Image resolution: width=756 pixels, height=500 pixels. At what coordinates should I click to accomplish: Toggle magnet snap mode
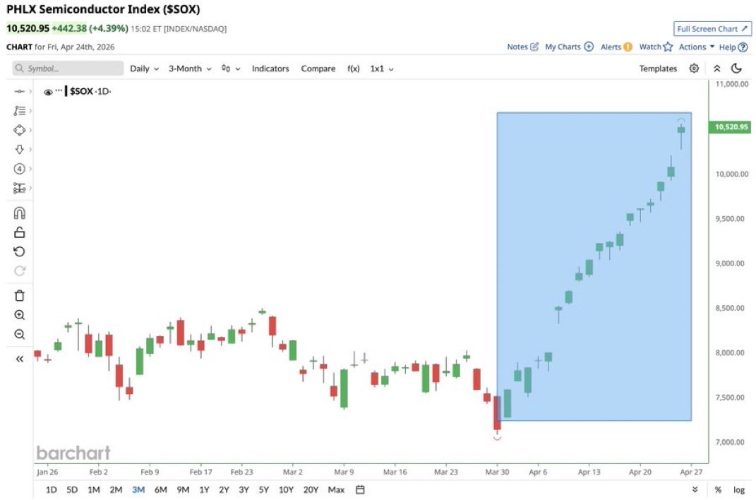(x=19, y=213)
